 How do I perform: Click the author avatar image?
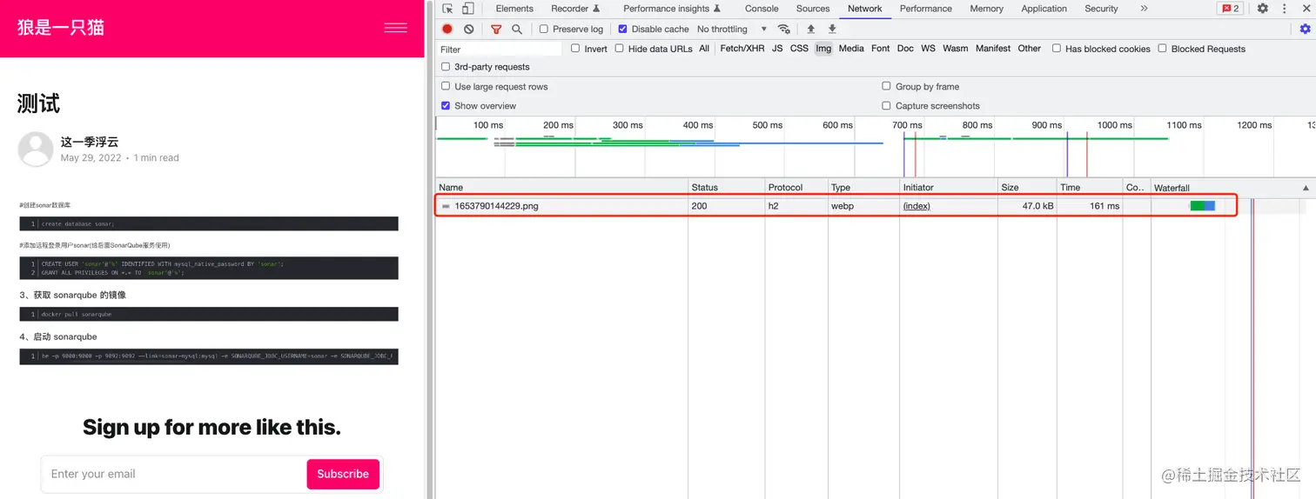36,150
